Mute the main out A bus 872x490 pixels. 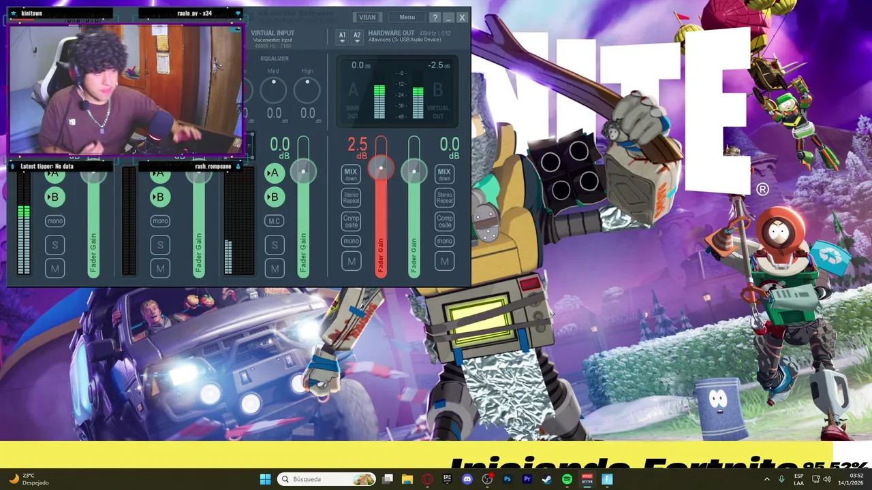pos(352,261)
